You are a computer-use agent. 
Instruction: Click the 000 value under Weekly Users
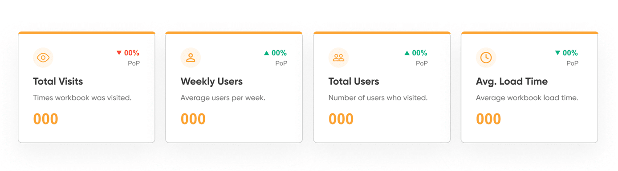tap(193, 119)
